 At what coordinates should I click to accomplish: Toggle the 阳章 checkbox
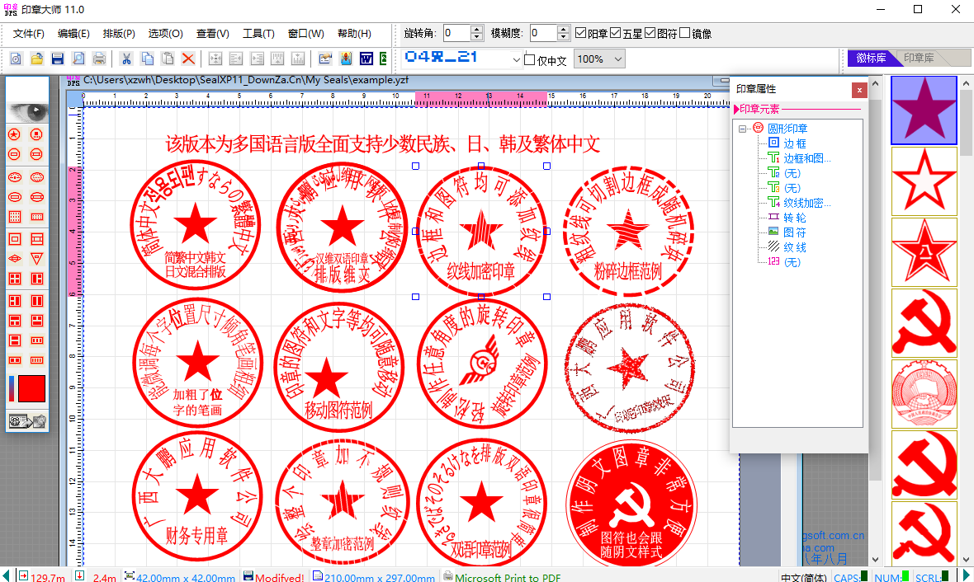(x=580, y=34)
